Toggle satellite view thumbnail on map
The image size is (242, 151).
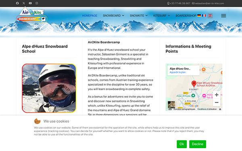171,105
